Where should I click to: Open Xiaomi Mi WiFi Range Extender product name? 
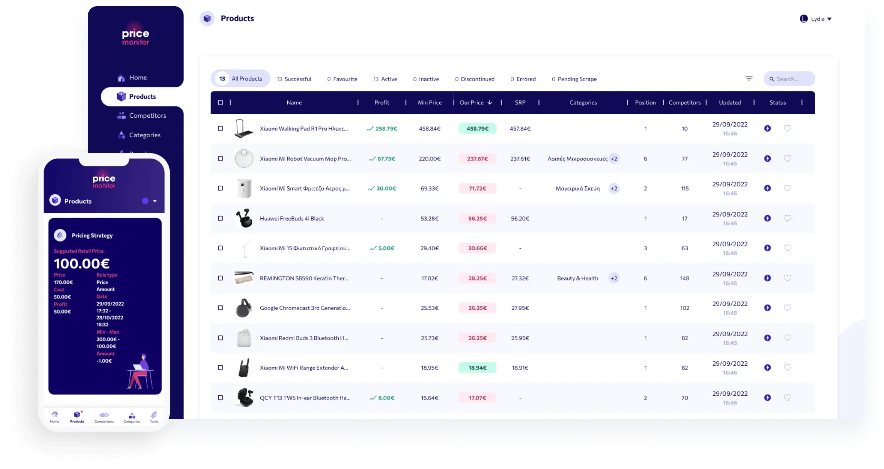tap(304, 368)
